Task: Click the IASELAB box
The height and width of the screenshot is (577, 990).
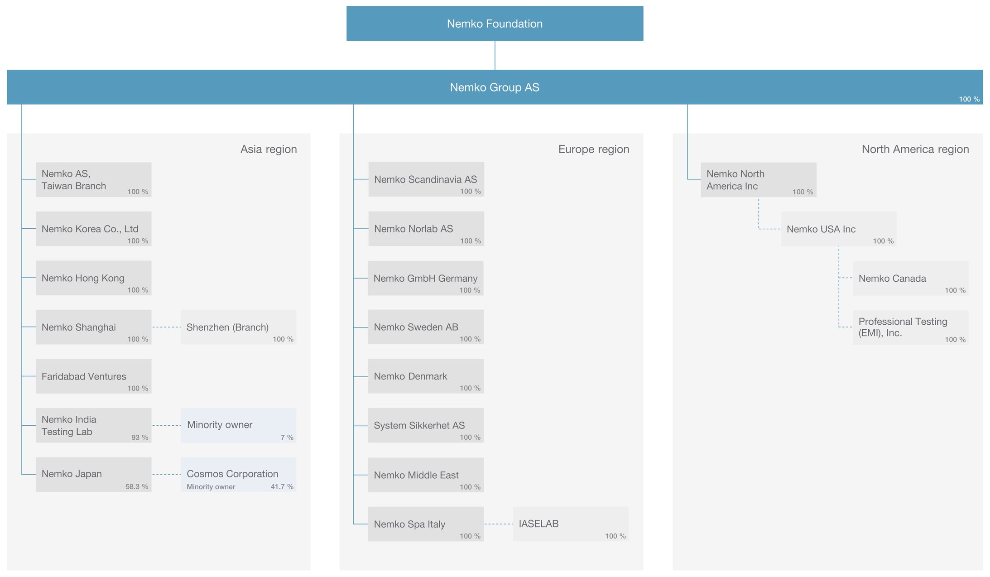Action: 570,524
